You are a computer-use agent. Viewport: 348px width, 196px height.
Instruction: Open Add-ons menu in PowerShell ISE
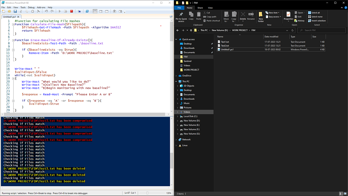[41, 7]
